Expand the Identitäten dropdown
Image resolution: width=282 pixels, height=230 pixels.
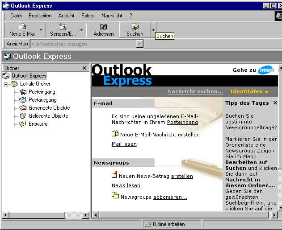267,92
